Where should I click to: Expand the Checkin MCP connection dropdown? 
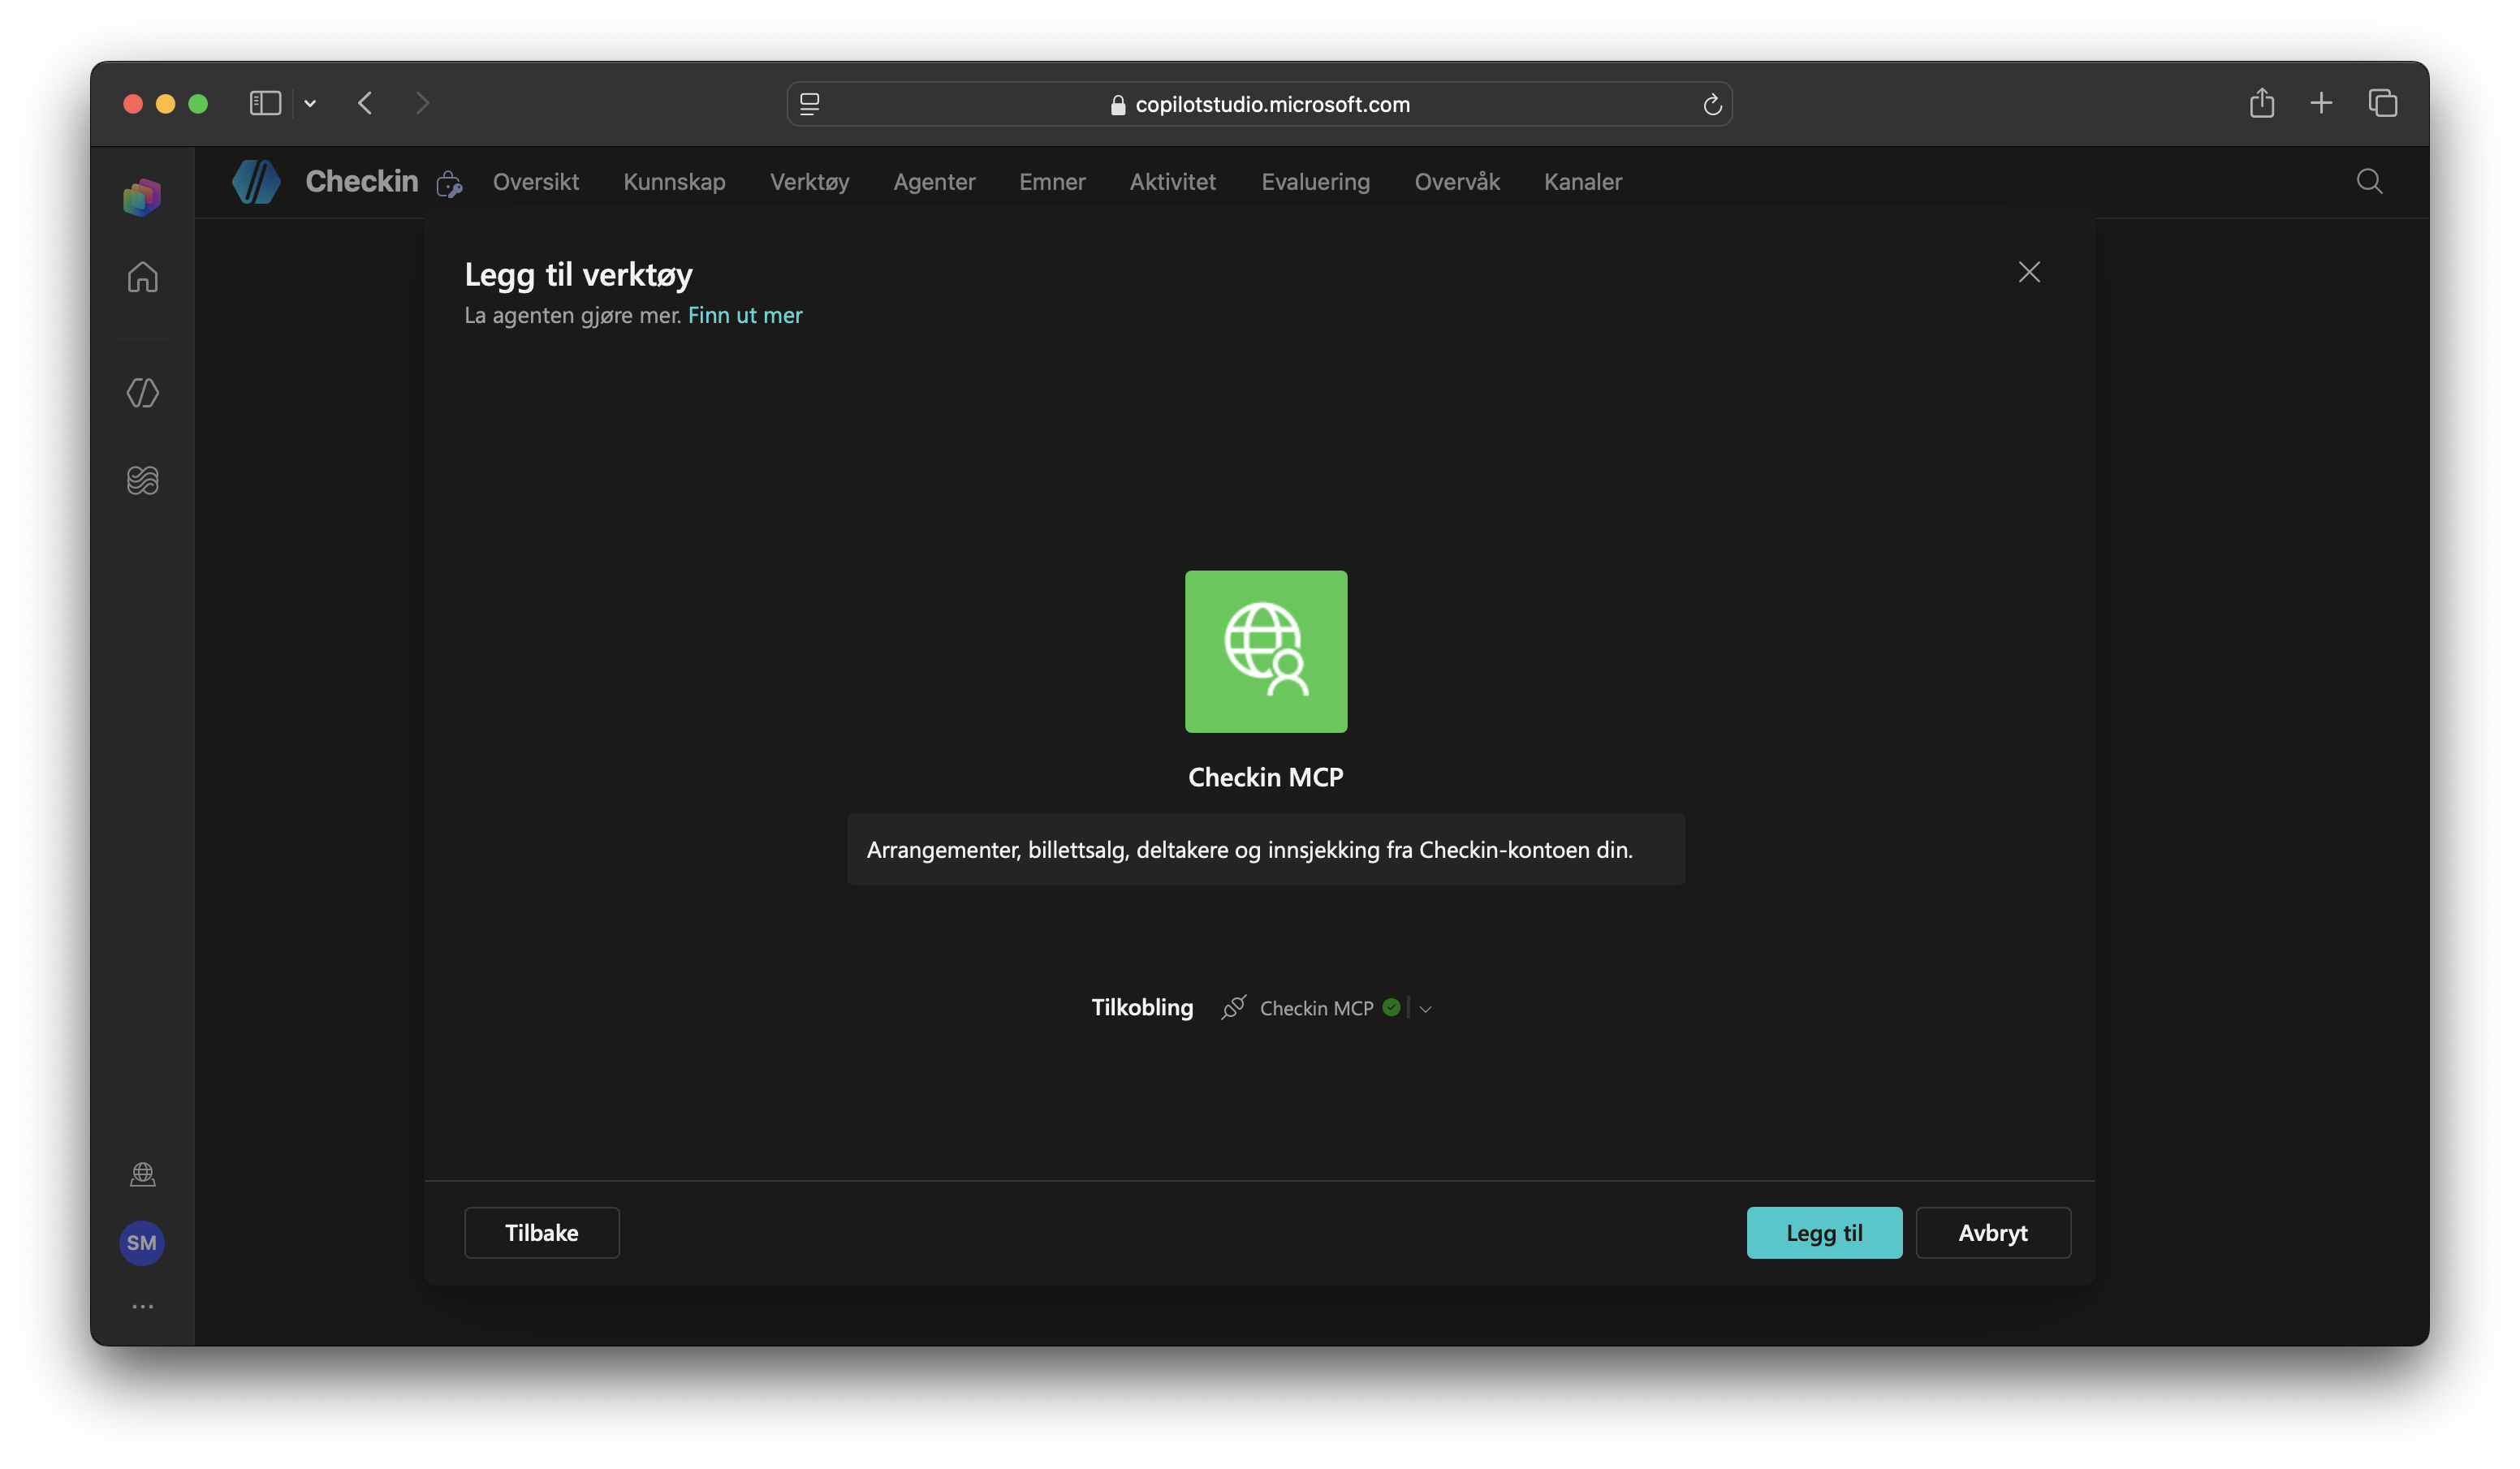coord(1425,1009)
